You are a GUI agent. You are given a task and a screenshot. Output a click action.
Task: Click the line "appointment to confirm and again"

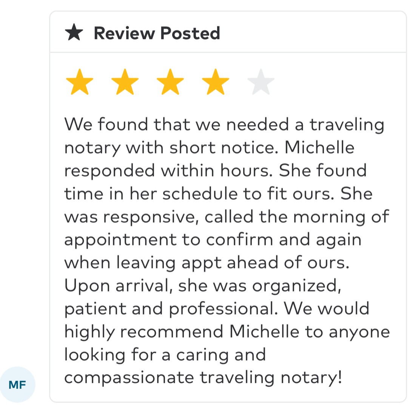coord(213,240)
